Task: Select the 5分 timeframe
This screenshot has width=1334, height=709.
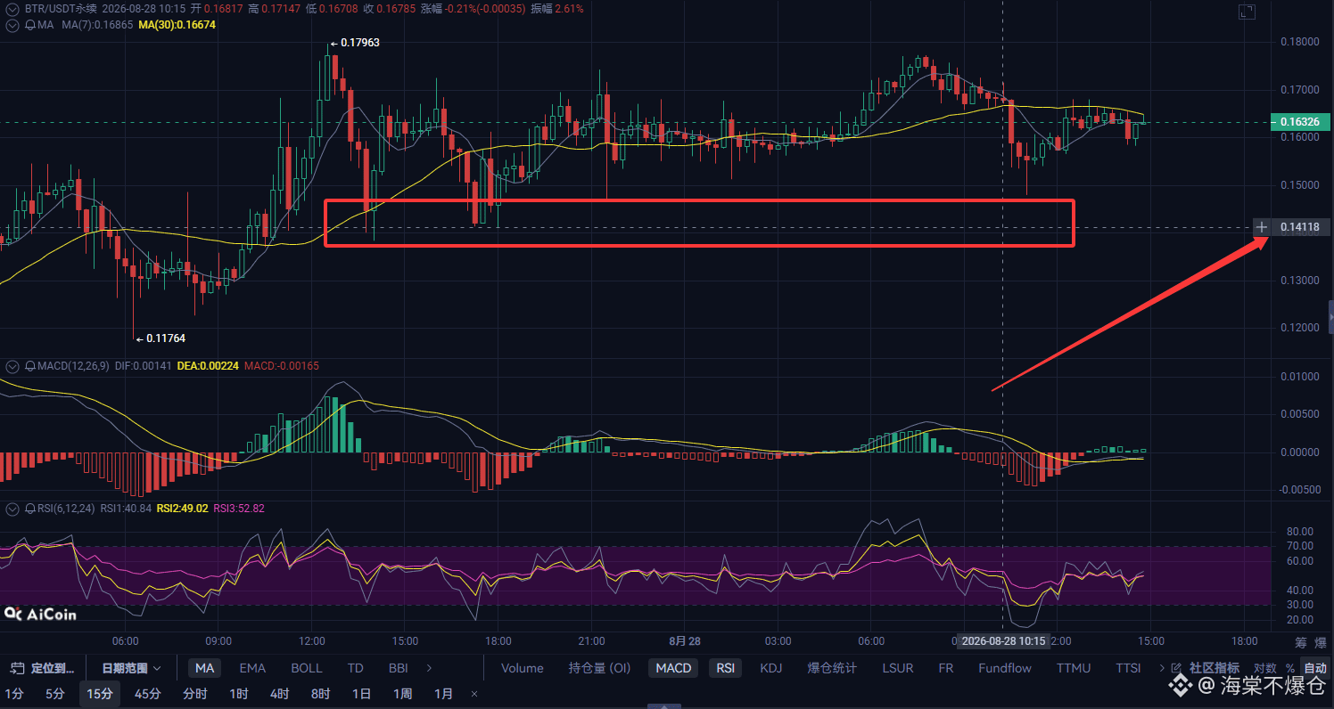Action: tap(55, 694)
